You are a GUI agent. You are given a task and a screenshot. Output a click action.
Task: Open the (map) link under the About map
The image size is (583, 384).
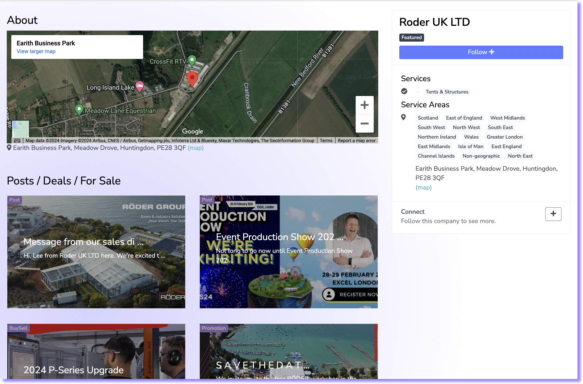(x=196, y=148)
